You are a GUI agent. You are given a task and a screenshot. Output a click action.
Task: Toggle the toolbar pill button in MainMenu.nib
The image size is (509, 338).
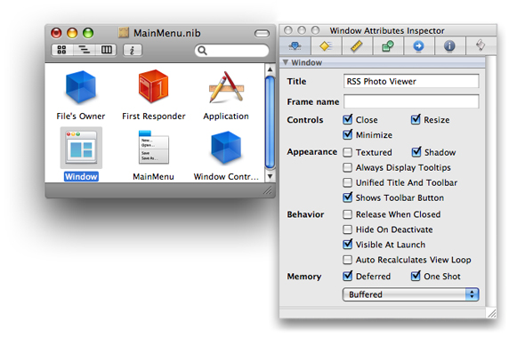coord(262,34)
